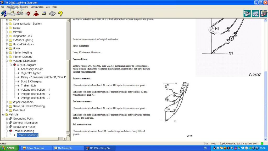
Task: Click the red car Close icon
Action: tap(264, 14)
